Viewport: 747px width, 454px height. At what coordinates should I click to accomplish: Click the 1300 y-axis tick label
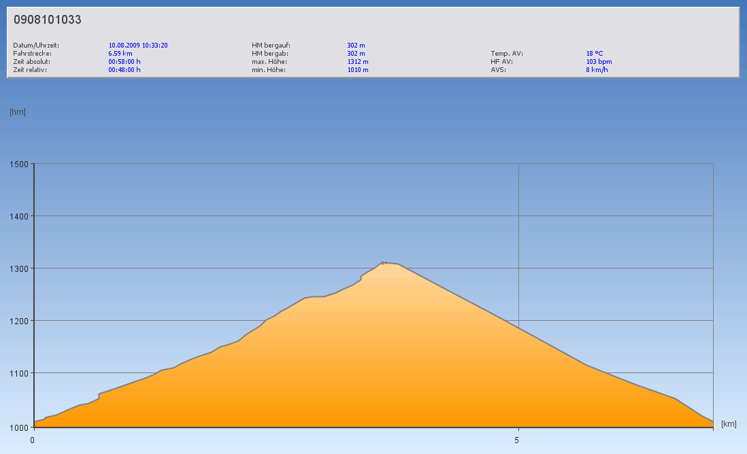tap(18, 268)
